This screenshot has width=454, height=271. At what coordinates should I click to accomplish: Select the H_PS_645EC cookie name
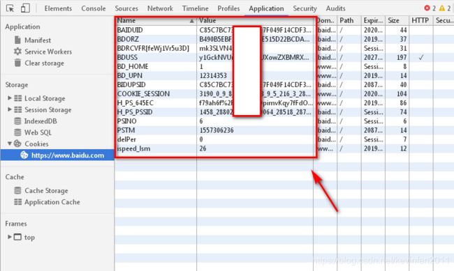click(x=136, y=103)
